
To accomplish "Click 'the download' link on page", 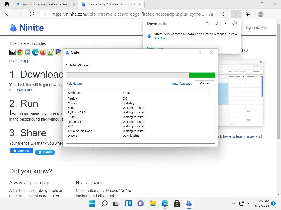I will click(x=21, y=90).
